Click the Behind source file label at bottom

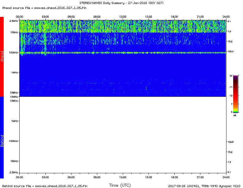(x=44, y=186)
